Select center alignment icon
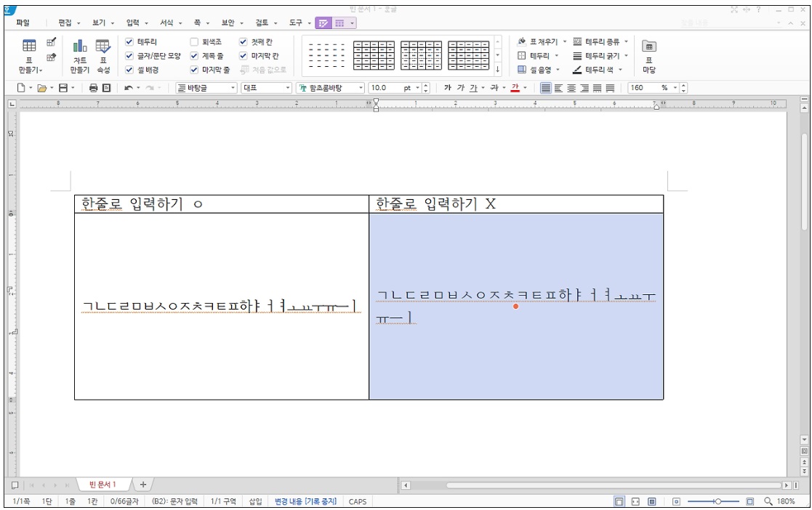This screenshot has height=510, width=812. point(571,88)
